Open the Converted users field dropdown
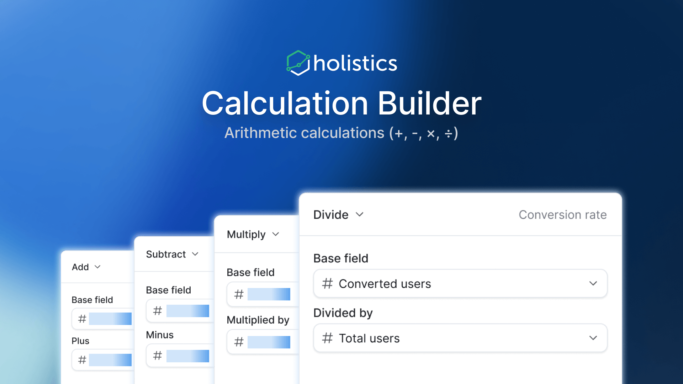Viewport: 683px width, 384px height. click(x=593, y=283)
